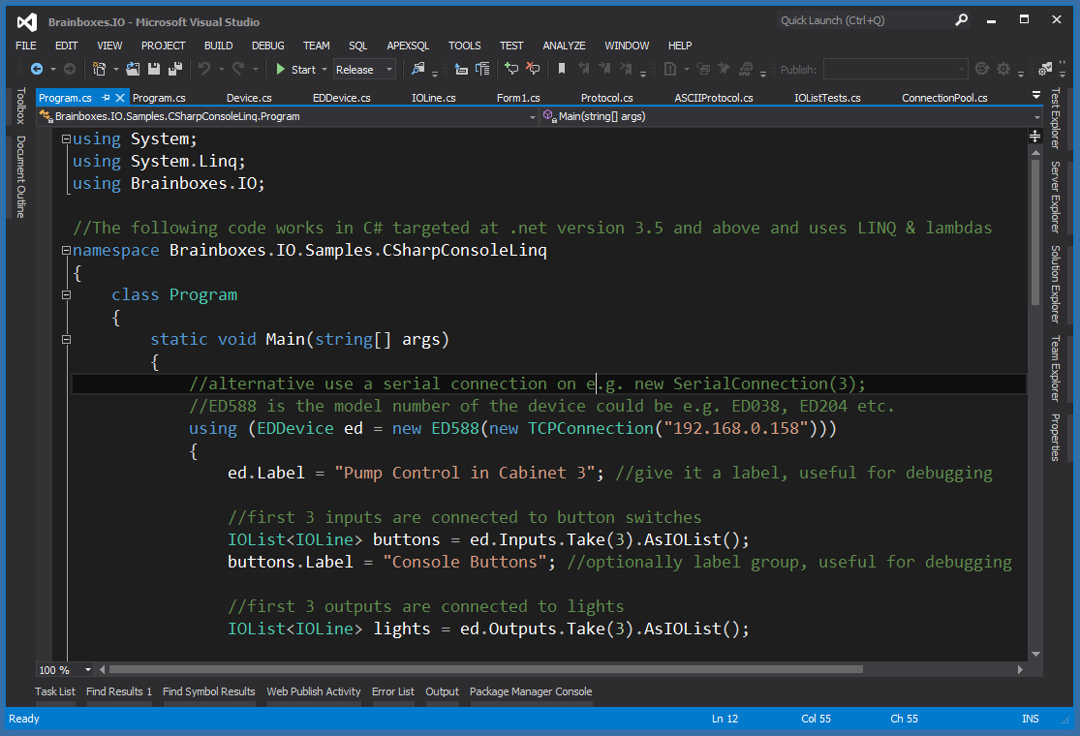Screen dimensions: 1080x736
Task: Click the Save All icon
Action: 175,69
